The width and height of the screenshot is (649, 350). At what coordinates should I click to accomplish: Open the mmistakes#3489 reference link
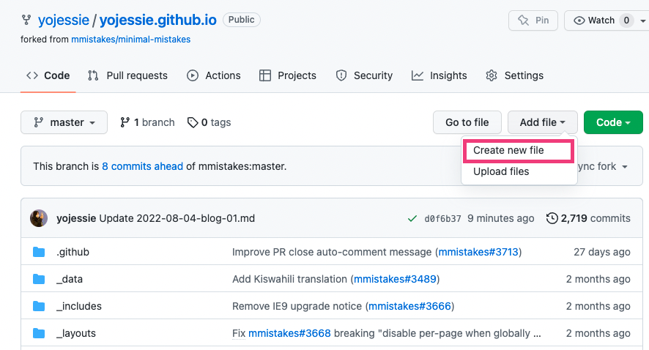(x=395, y=279)
